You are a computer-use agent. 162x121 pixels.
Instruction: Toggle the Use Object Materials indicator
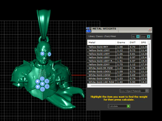(146, 91)
